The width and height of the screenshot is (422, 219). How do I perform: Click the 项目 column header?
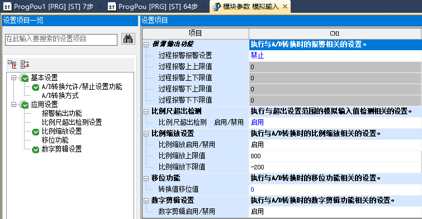pyautogui.click(x=196, y=33)
